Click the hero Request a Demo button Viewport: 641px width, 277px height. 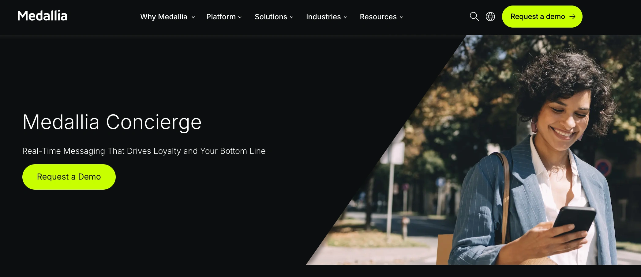pos(69,177)
